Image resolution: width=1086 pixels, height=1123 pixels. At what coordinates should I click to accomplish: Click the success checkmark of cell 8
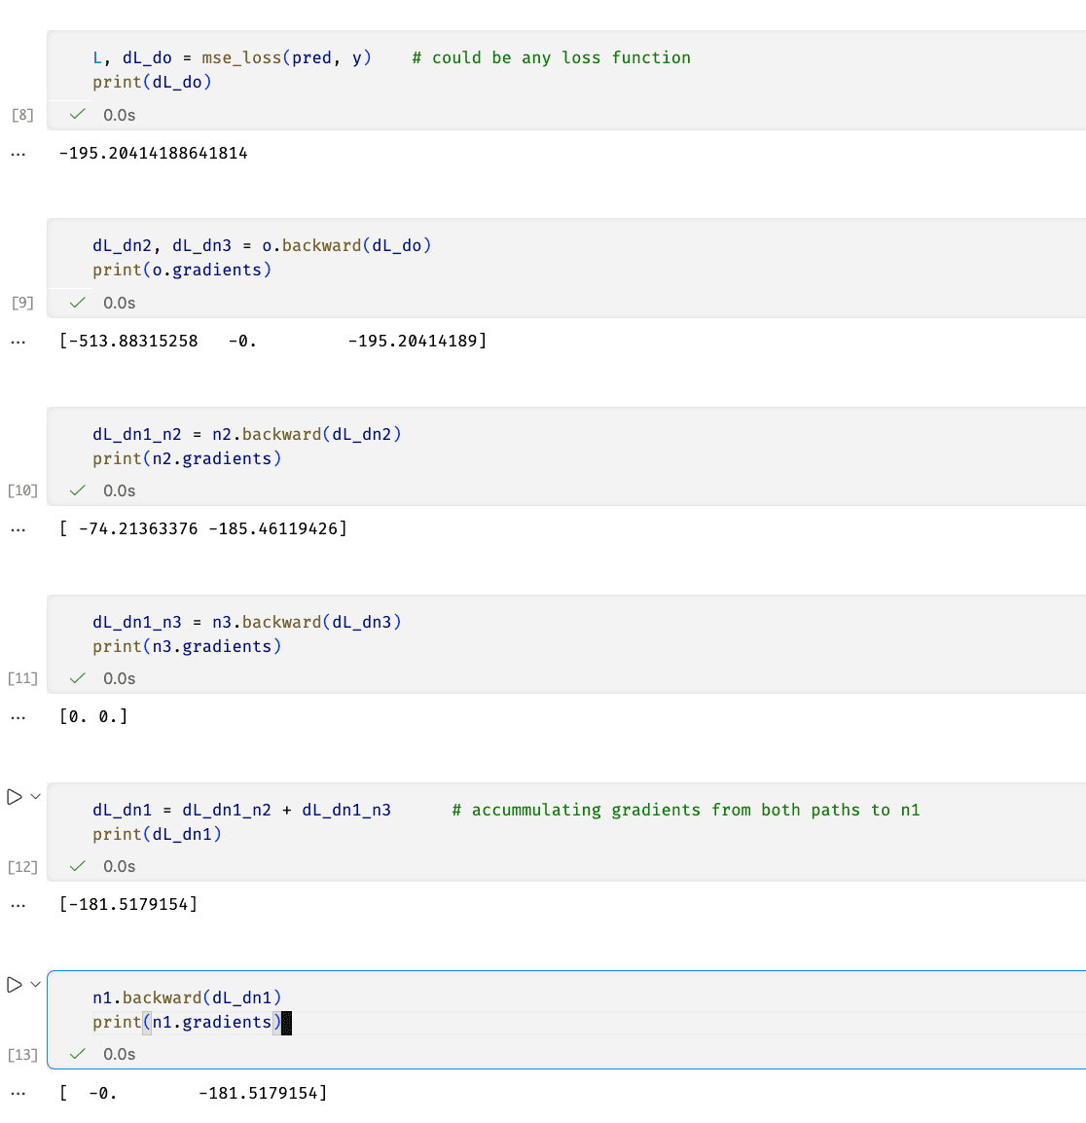[x=78, y=114]
